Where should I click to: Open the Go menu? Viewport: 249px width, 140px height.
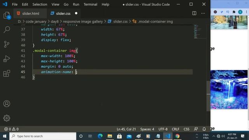click(x=66, y=4)
